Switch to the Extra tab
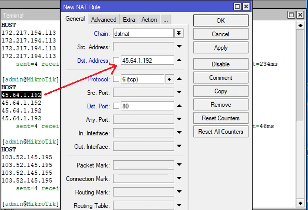308x210 pixels. (129, 20)
